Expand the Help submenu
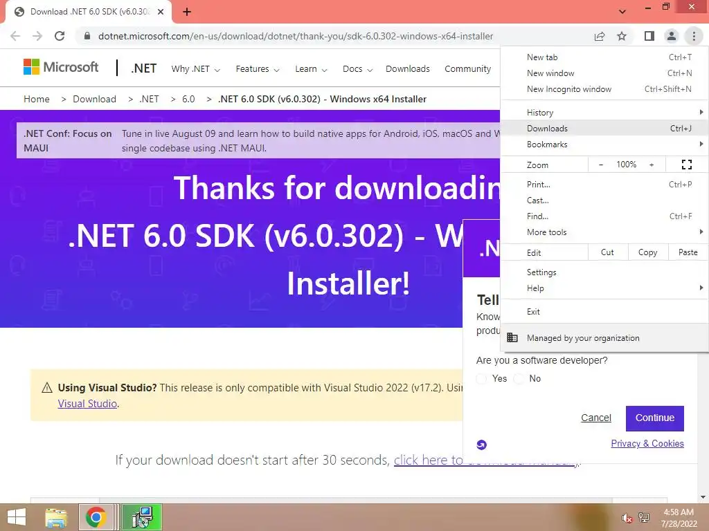The height and width of the screenshot is (531, 709). [604, 288]
